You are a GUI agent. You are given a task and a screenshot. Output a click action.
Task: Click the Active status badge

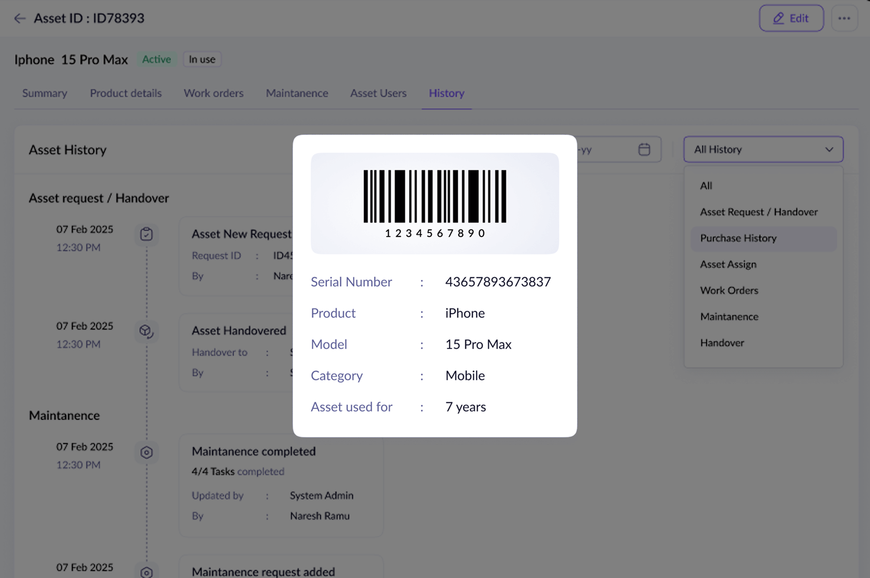[x=156, y=59]
